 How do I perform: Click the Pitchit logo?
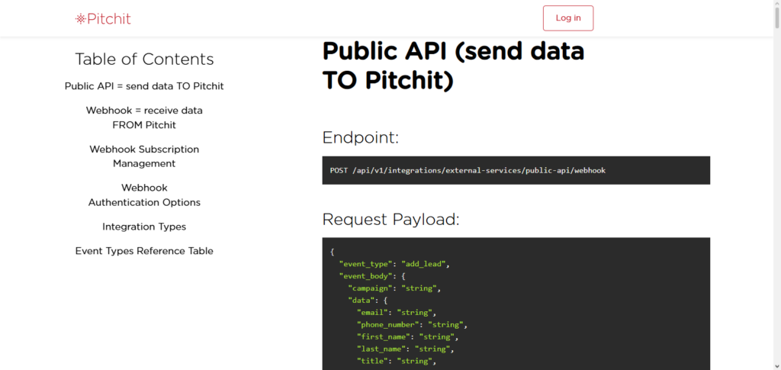pyautogui.click(x=103, y=19)
